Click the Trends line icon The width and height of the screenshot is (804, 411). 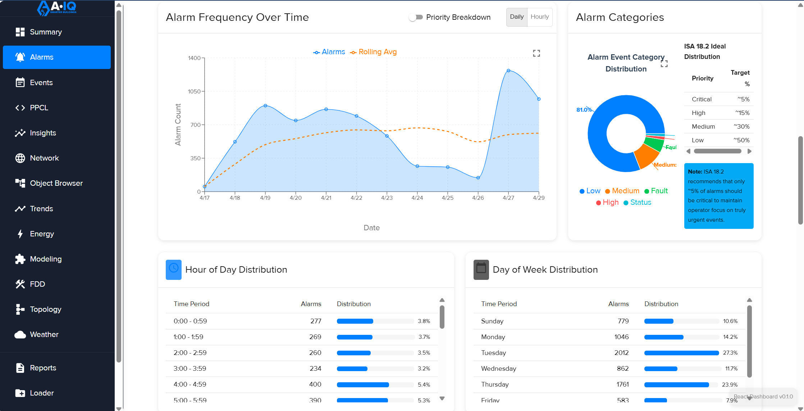[x=20, y=209]
